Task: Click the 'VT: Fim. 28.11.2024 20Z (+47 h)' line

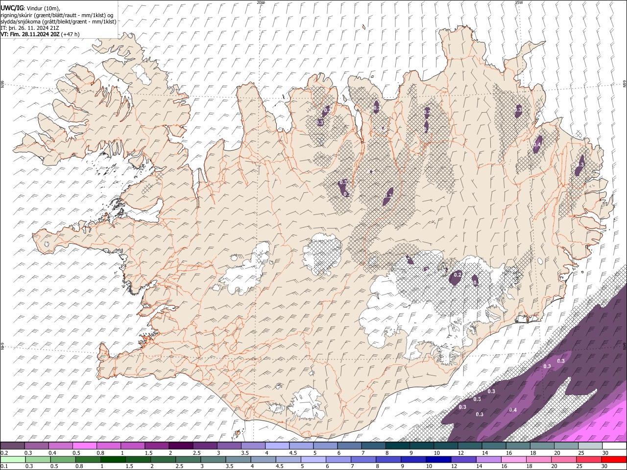Action: [40, 34]
